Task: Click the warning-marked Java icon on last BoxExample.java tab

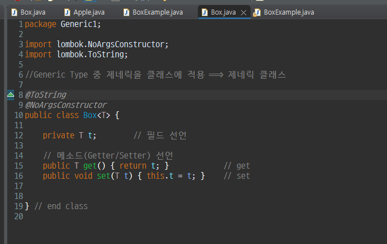Action: point(257,12)
